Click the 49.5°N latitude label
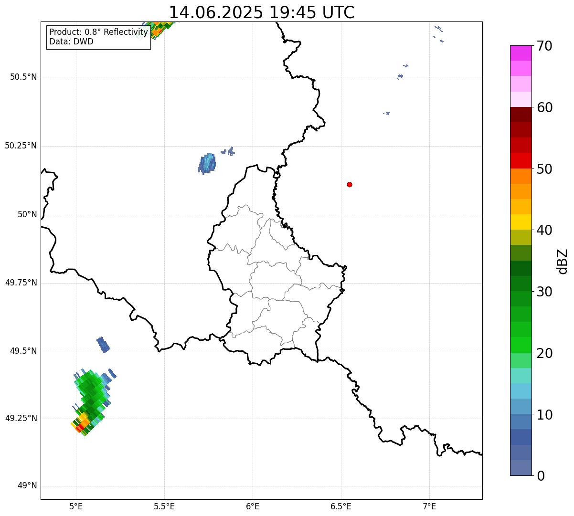574x516 pixels. [x=23, y=351]
